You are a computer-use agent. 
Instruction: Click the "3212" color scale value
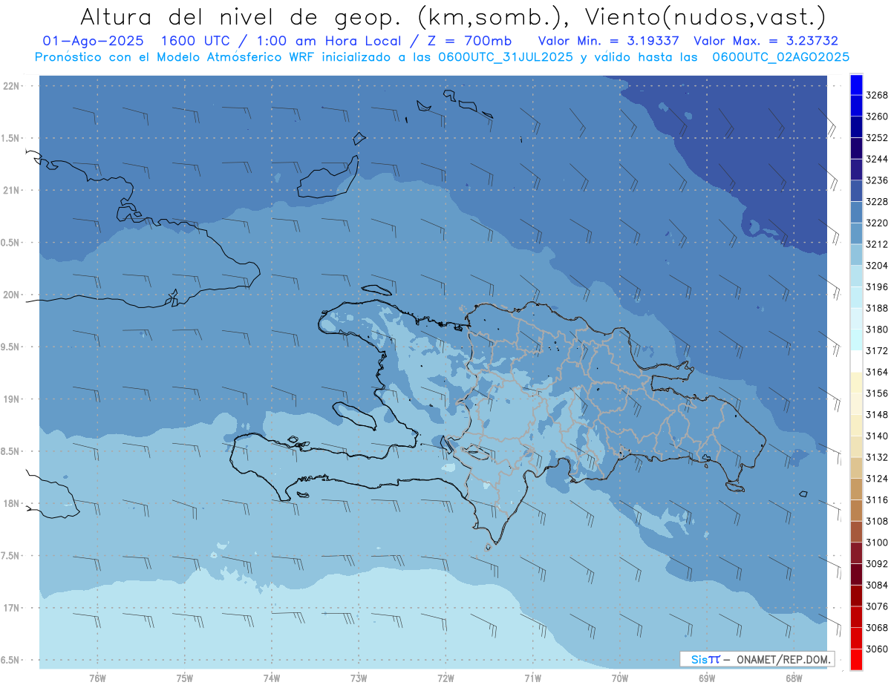[x=877, y=244]
